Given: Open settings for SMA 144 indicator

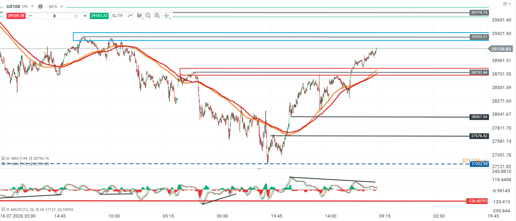Looking at the screenshot, I should (3, 158).
